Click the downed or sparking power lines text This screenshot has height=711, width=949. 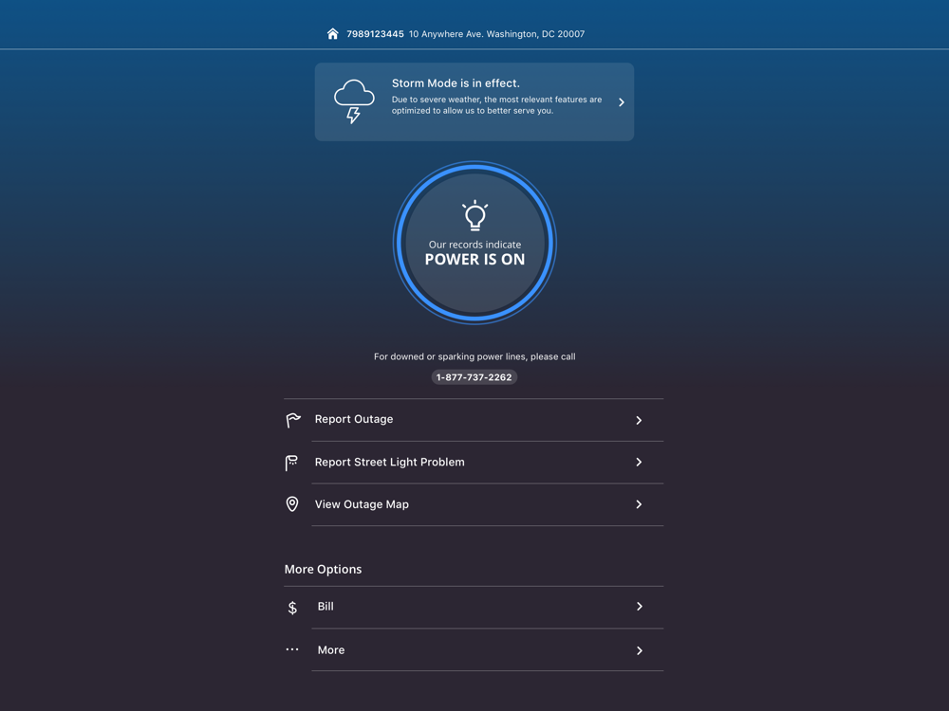(x=474, y=356)
